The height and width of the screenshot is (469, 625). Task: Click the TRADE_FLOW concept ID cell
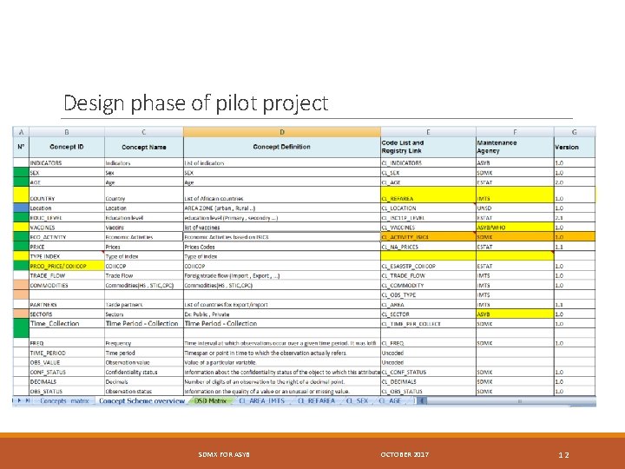67,275
